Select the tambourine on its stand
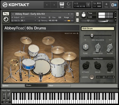The image size is (119, 105). click(x=14, y=62)
